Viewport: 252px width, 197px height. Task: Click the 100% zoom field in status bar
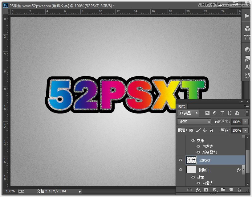click(10, 191)
